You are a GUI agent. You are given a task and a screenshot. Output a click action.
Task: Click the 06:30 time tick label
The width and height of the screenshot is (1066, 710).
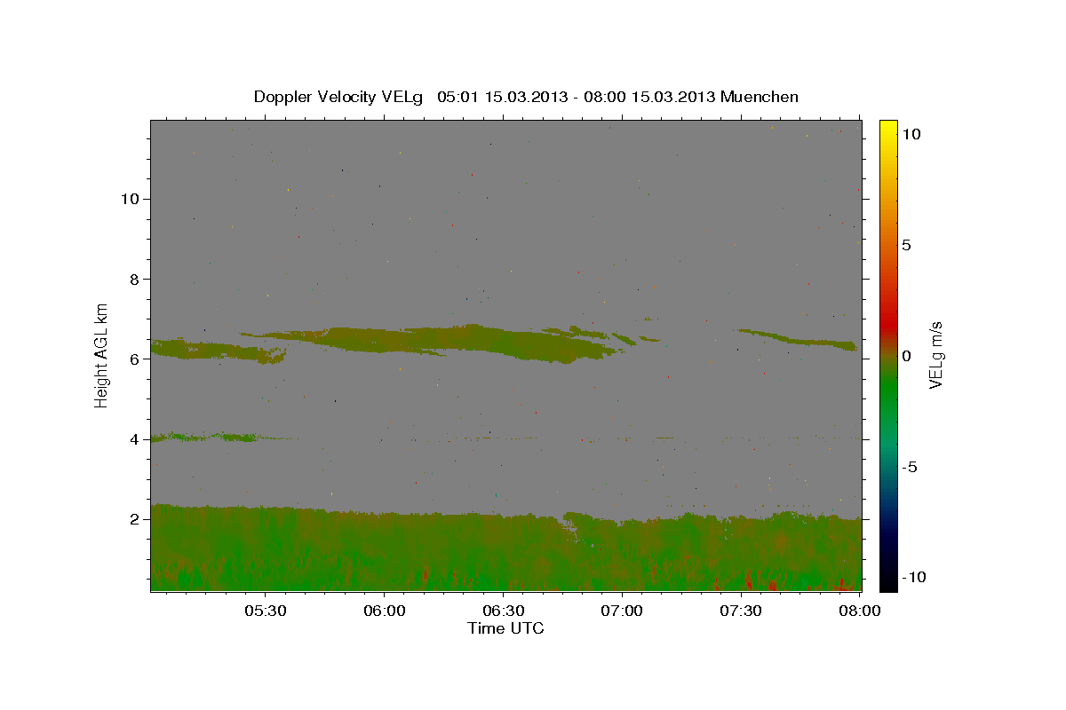(503, 611)
